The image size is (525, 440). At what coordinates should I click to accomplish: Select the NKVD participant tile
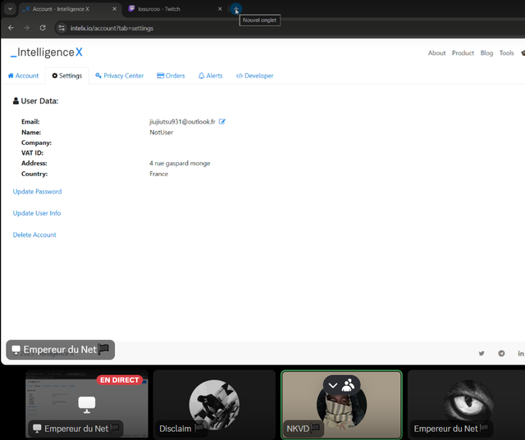(x=341, y=405)
